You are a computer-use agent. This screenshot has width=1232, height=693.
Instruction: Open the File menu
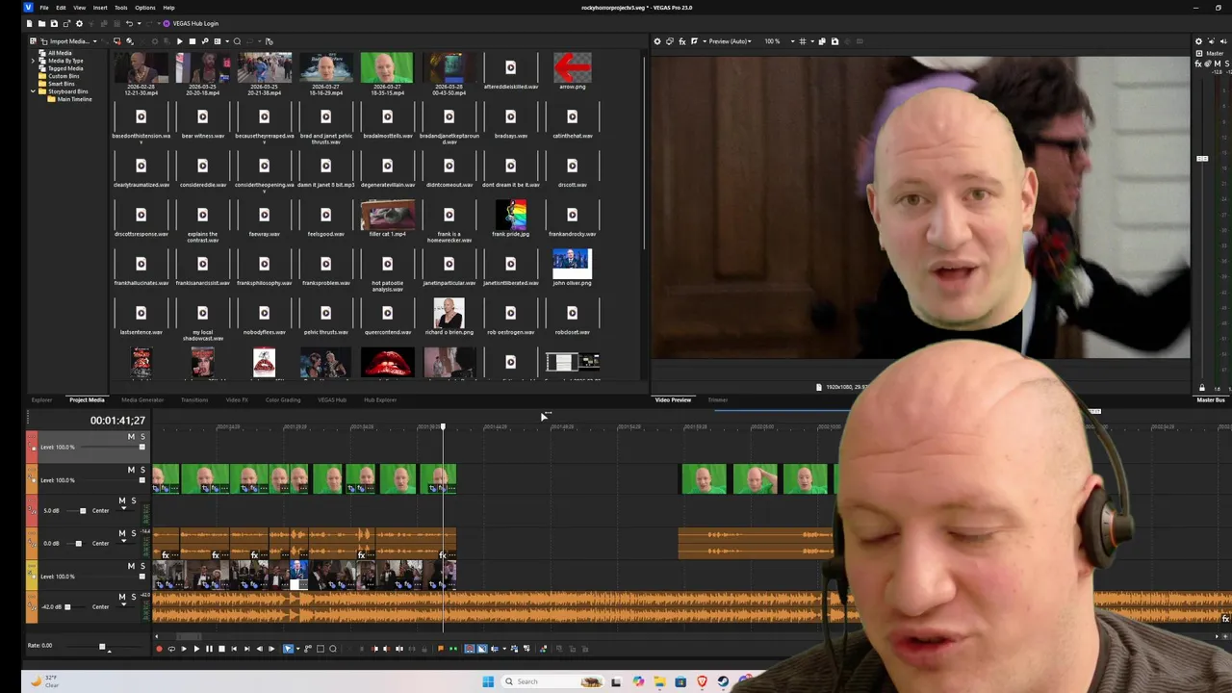44,8
